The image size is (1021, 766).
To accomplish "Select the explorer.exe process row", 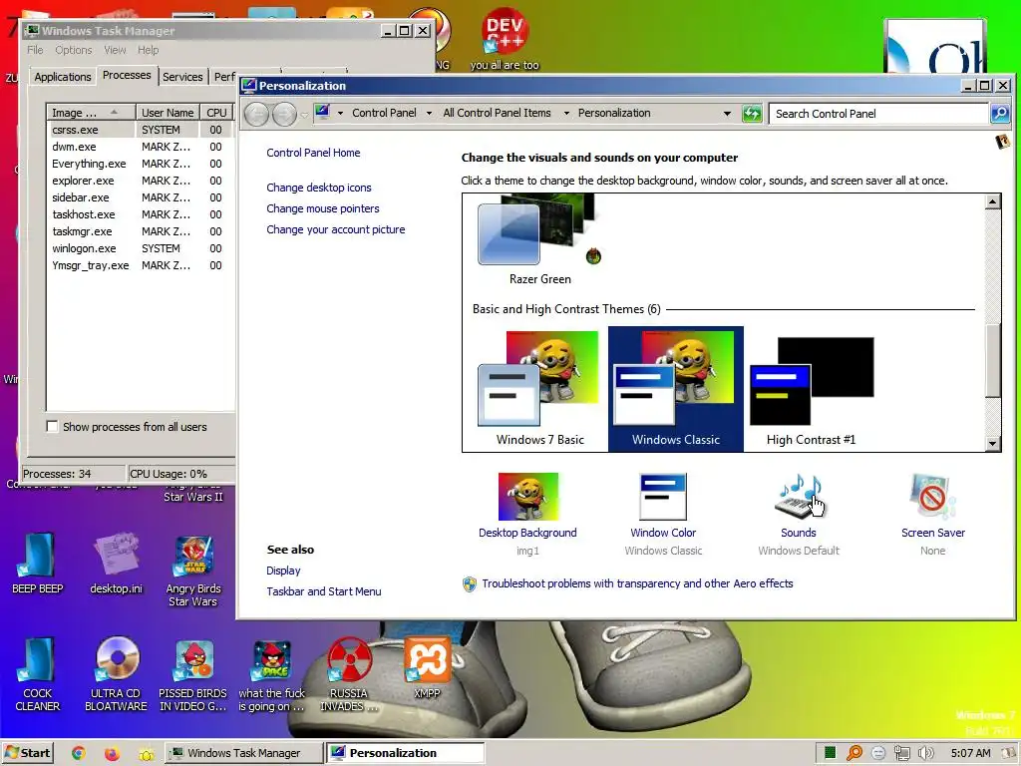I will [x=140, y=181].
